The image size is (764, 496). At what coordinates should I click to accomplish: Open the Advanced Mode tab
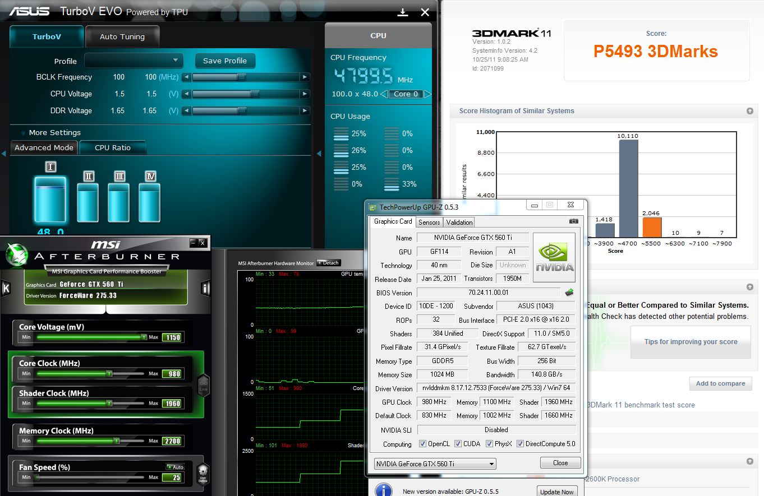click(x=44, y=148)
